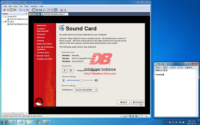Select Red Hat VM under Favorites
Screen dimensions: 200x125
(x=17, y=24)
